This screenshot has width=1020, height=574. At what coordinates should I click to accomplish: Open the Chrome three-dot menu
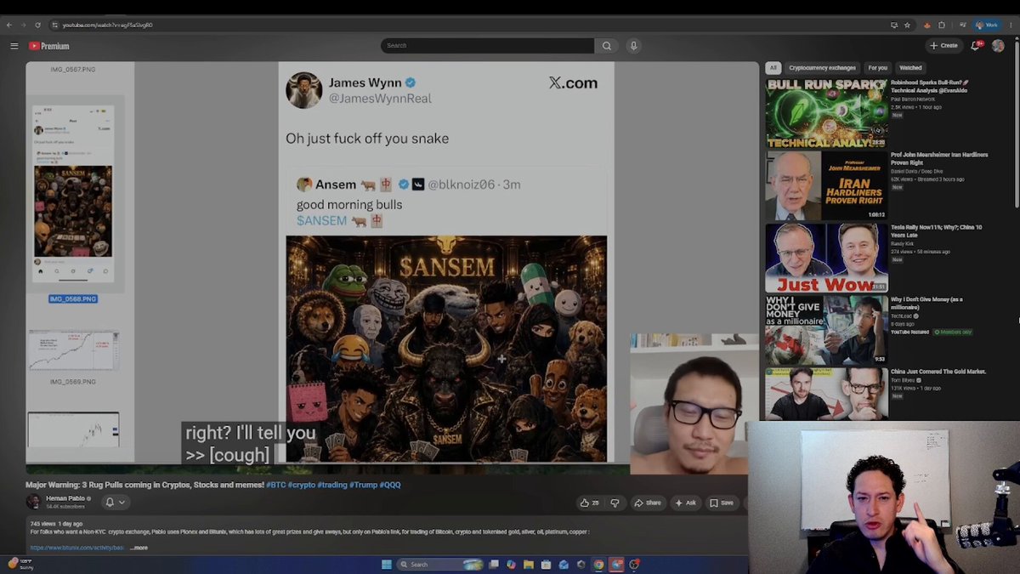(1012, 25)
